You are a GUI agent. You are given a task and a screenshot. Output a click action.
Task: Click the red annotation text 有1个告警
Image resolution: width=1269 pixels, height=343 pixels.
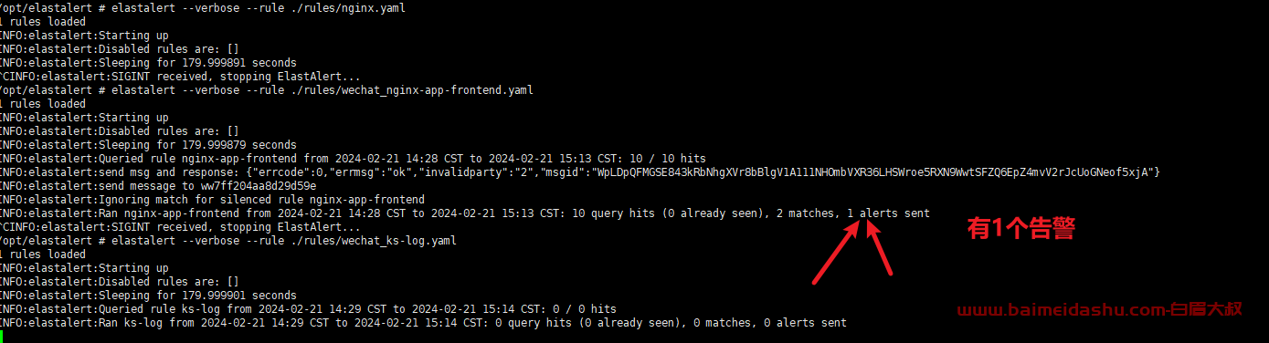point(1020,229)
